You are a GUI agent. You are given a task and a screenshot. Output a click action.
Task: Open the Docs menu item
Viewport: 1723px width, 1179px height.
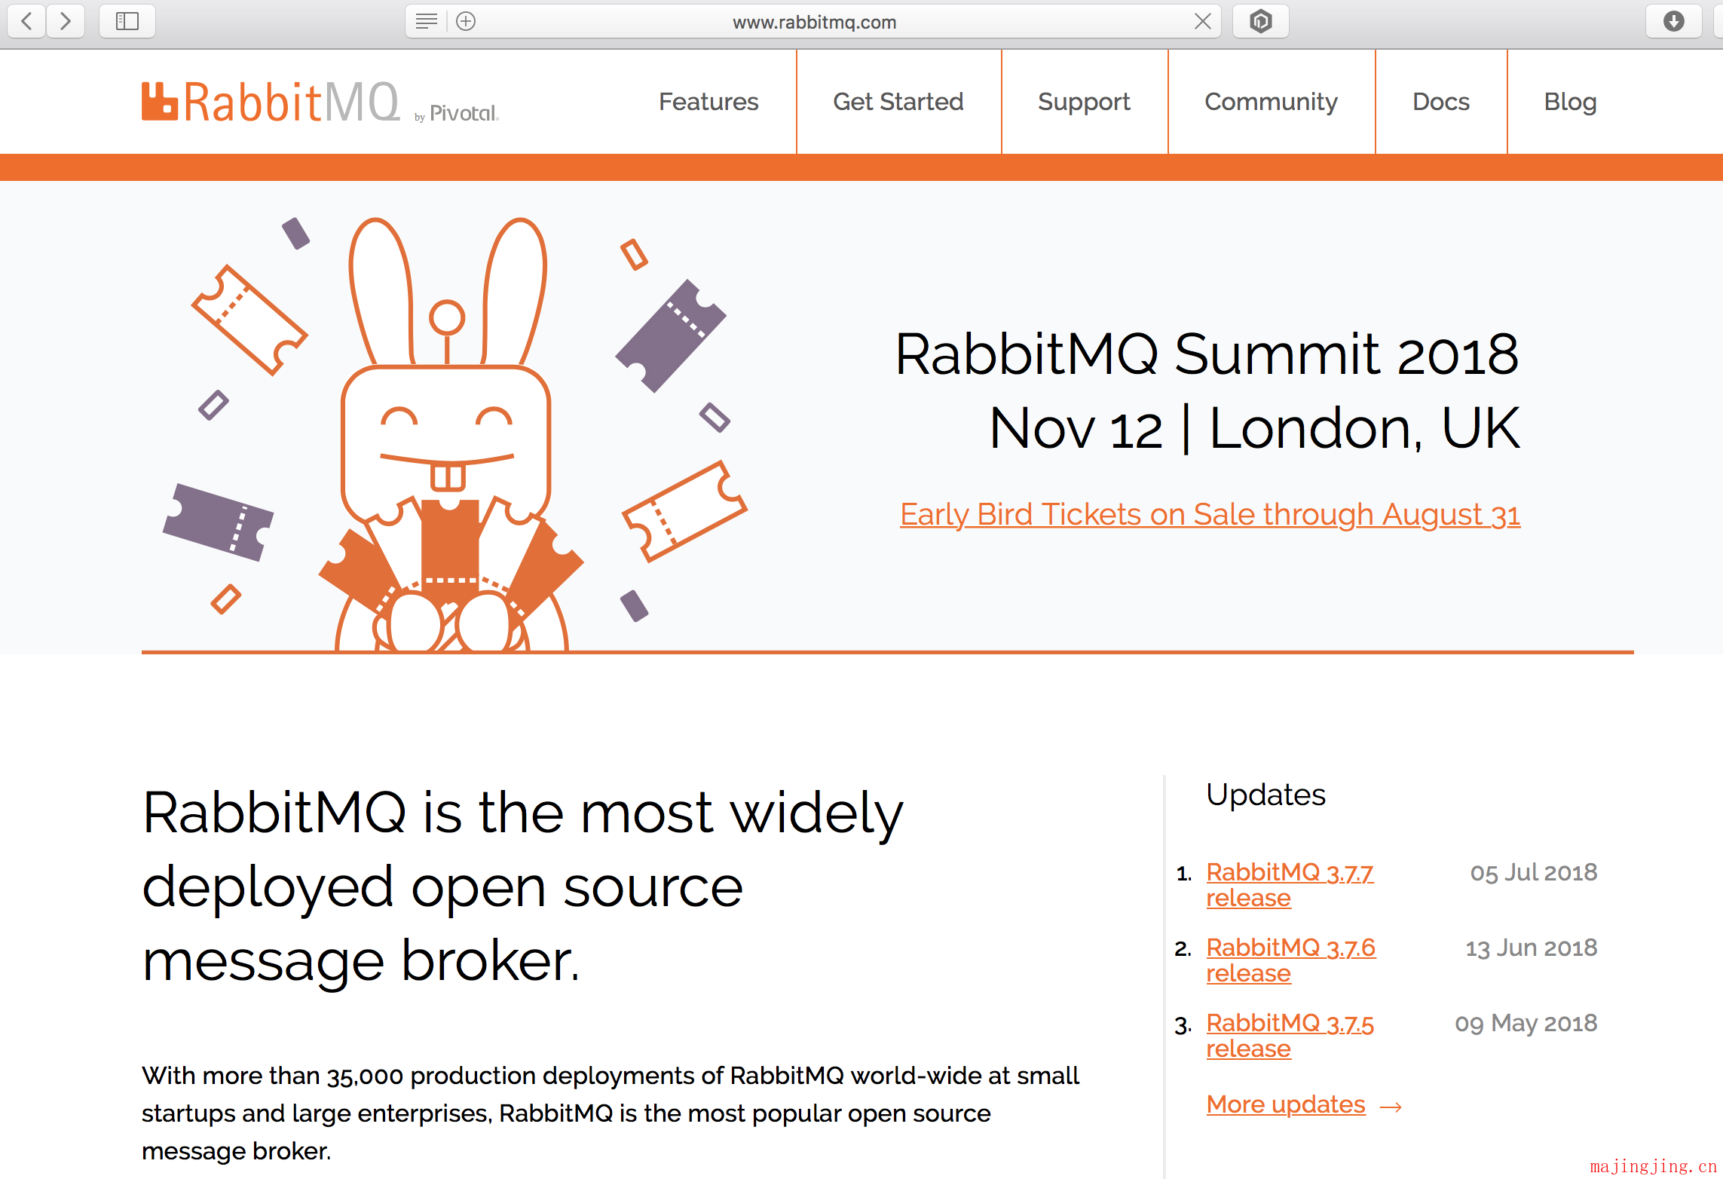1441,102
